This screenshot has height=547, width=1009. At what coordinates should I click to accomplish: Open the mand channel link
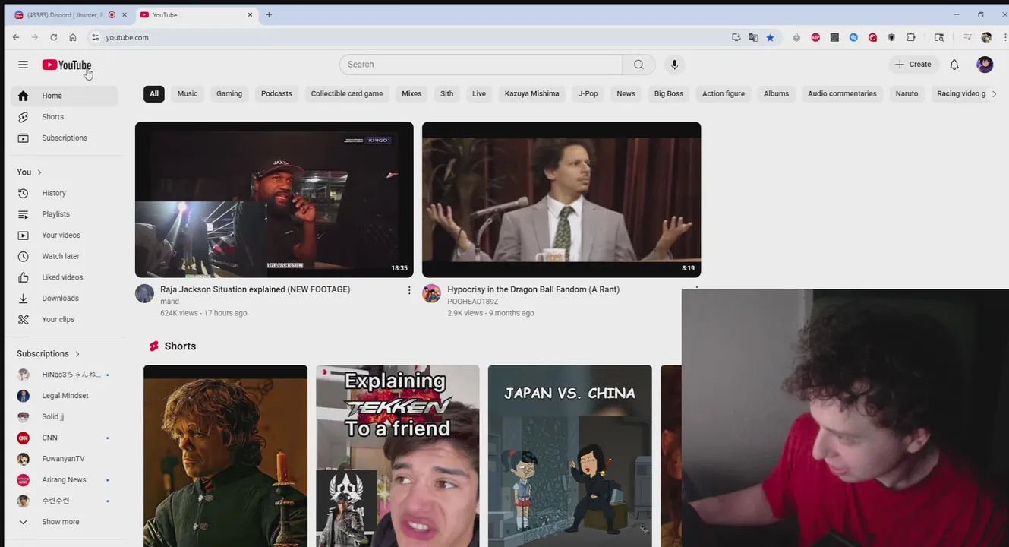point(169,302)
